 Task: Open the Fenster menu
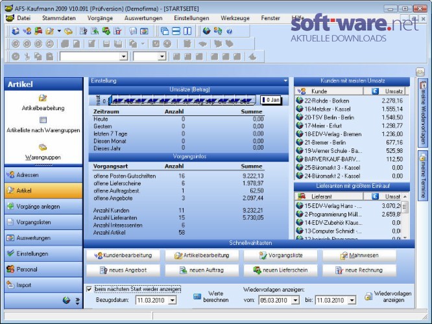(270, 18)
